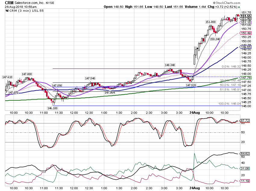
Task: Click the candlestick icon beside CRM (3 min)
Action: point(7,11)
